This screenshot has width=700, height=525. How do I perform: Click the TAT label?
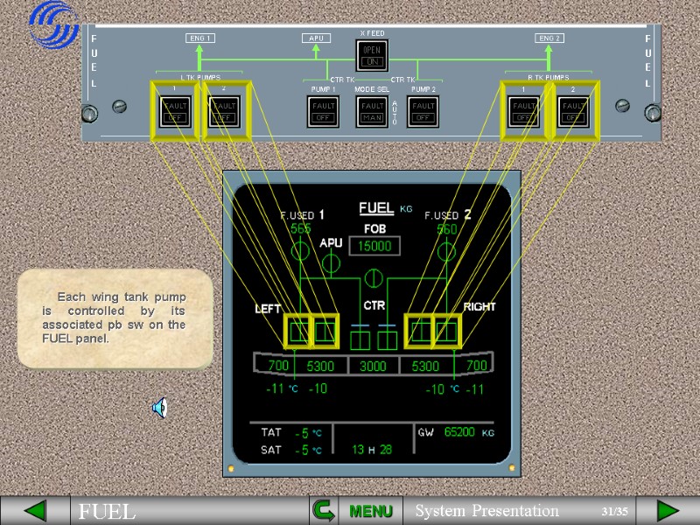tap(271, 432)
